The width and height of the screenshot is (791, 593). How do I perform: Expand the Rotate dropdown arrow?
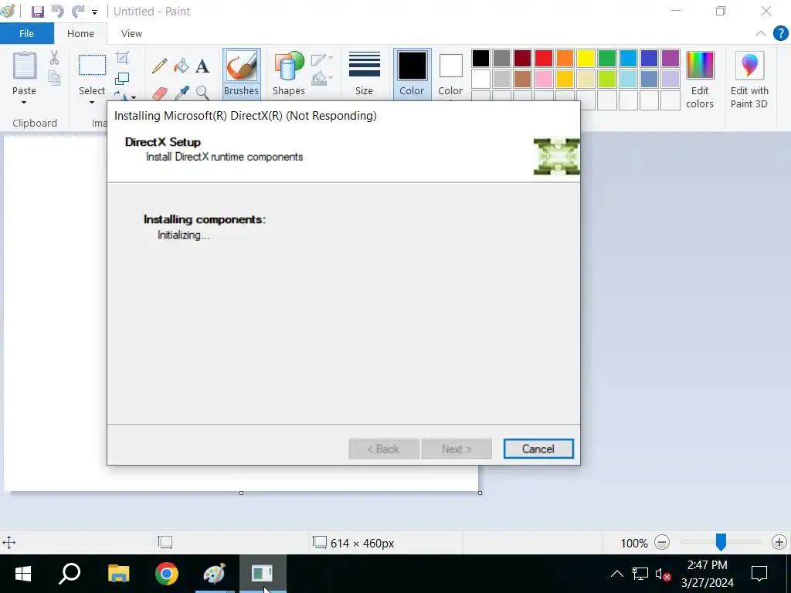point(133,97)
